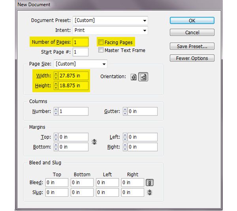The height and width of the screenshot is (211, 237).
Task: Decrease Width with down stepper arrow
Action: click(56, 78)
